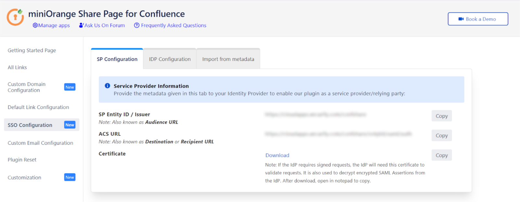520x202 pixels.
Task: Select SSO Configuration in sidebar
Action: (x=42, y=125)
